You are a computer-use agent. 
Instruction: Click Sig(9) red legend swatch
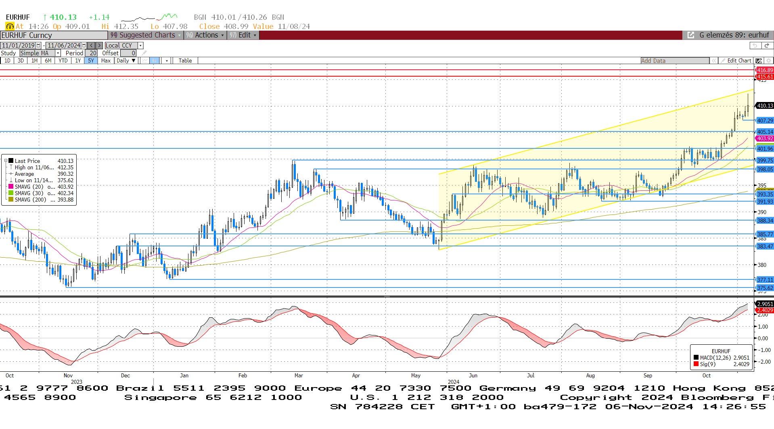(696, 364)
